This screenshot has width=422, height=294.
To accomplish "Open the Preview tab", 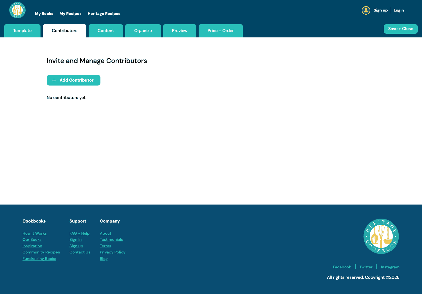I will 180,31.
